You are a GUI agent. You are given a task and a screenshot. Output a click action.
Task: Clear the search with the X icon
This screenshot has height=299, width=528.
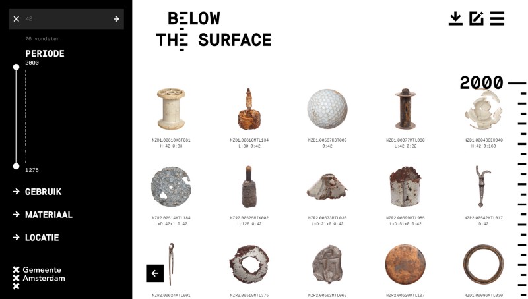tap(16, 19)
